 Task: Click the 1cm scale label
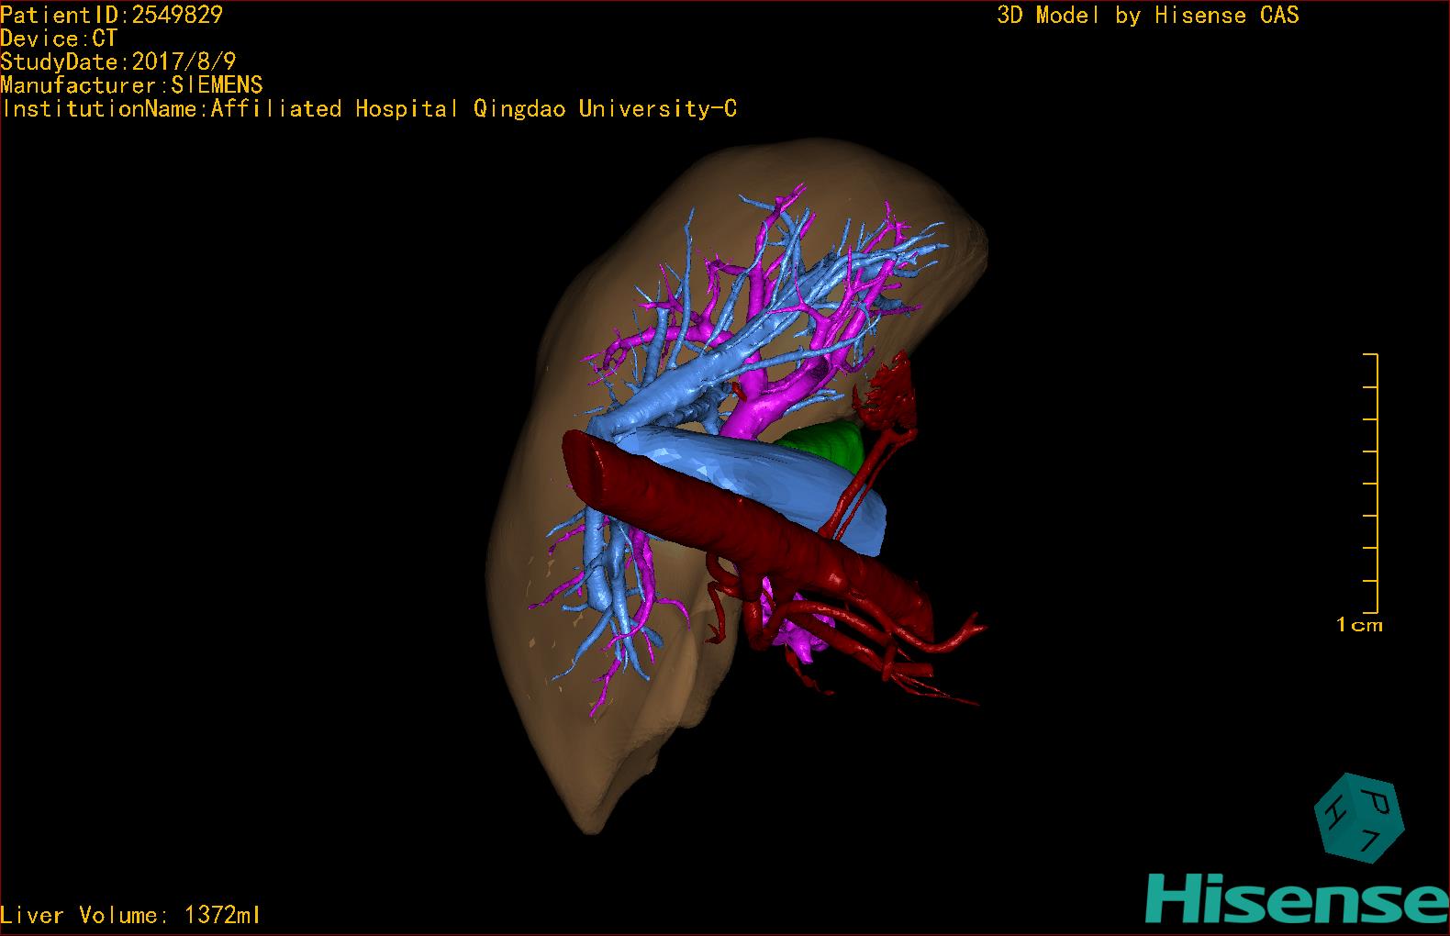click(1359, 625)
